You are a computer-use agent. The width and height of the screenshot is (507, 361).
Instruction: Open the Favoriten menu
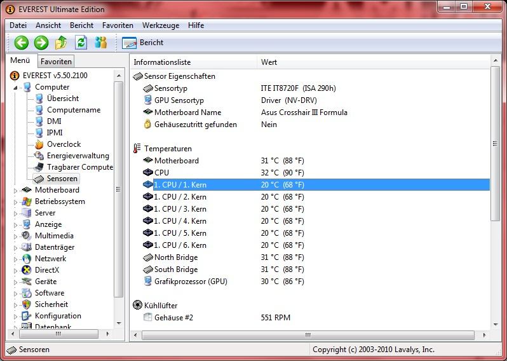pos(118,25)
